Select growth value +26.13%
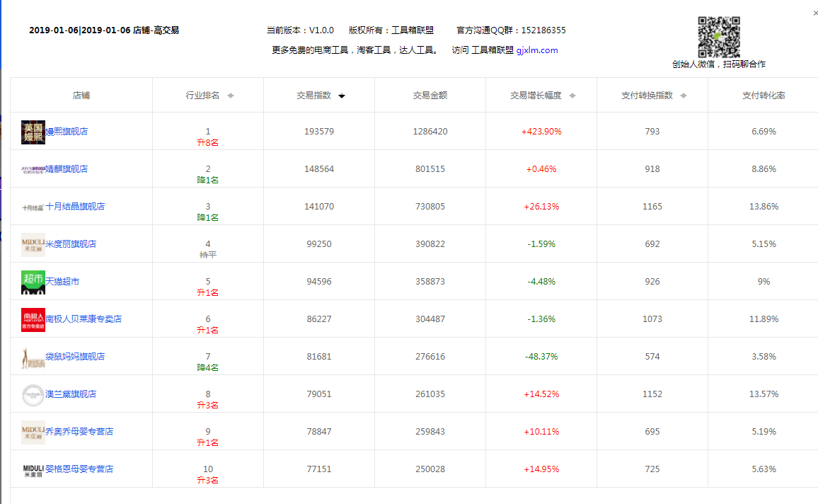 click(x=541, y=207)
